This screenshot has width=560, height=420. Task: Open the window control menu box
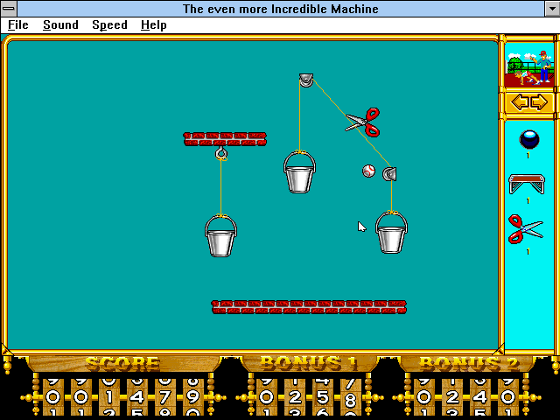9,8
